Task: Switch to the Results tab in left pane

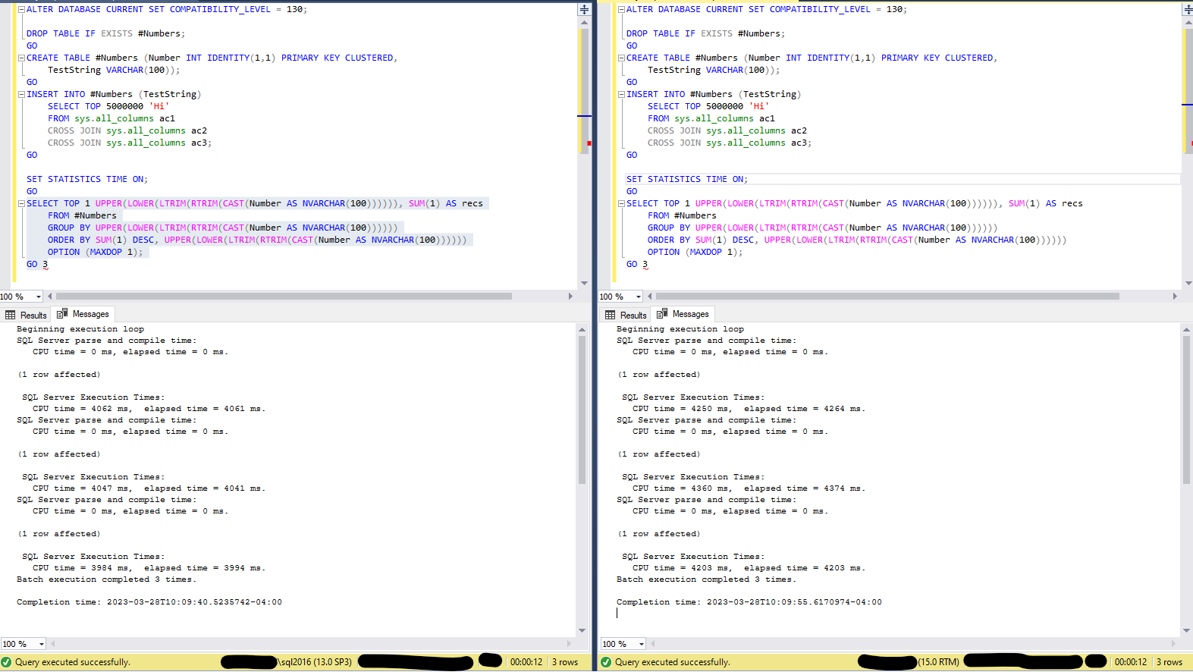Action: [33, 315]
